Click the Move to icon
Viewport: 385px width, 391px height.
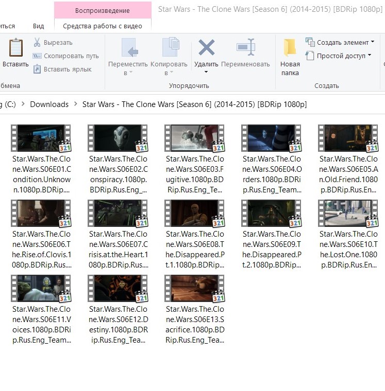(x=130, y=47)
